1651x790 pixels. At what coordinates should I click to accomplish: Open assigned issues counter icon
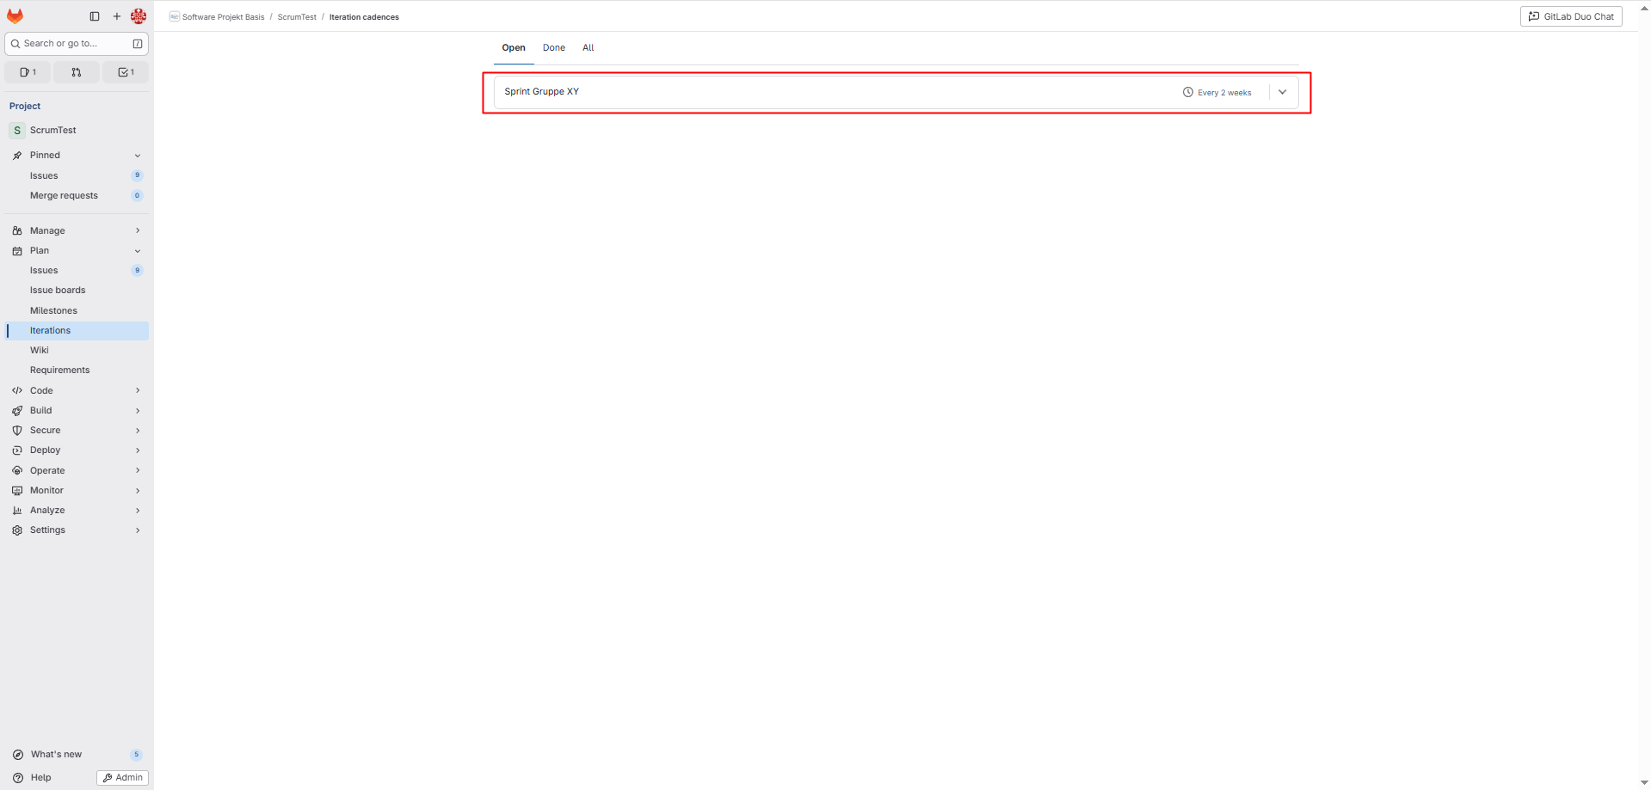point(28,72)
